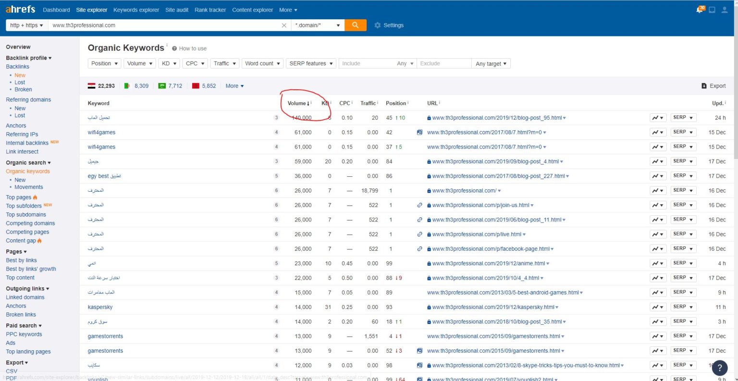Screen dimensions: 738x381
Task: Open the Content explorer menu
Action: coord(252,10)
